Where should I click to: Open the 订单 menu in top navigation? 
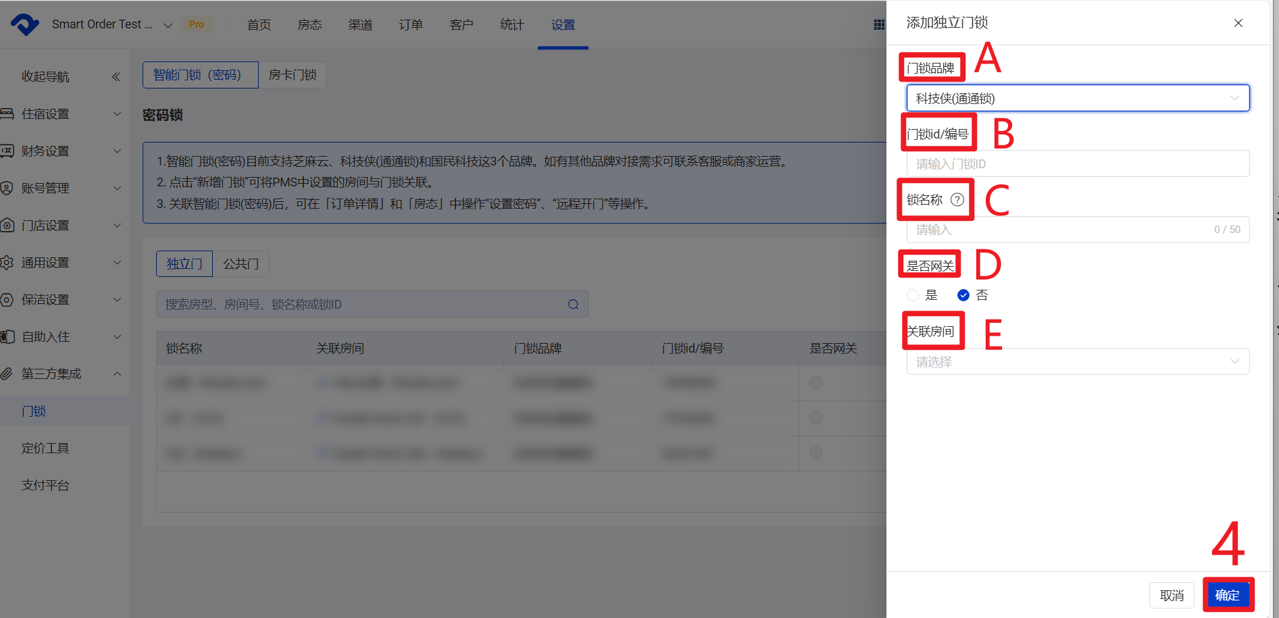[411, 25]
